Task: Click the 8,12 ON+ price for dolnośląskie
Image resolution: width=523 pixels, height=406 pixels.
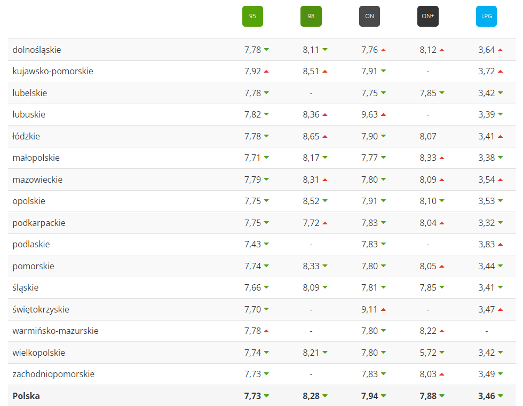Action: point(428,50)
